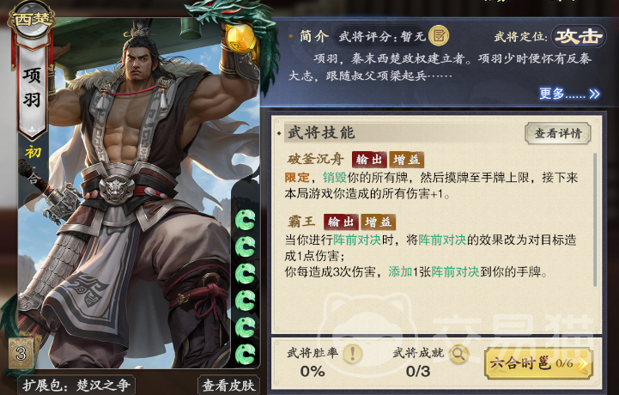
Task: Tap the number 3 card badge
Action: pos(21,353)
